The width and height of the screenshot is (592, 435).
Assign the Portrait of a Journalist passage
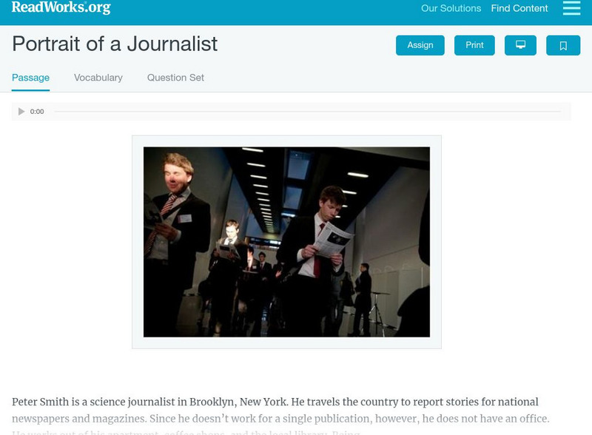pos(420,45)
